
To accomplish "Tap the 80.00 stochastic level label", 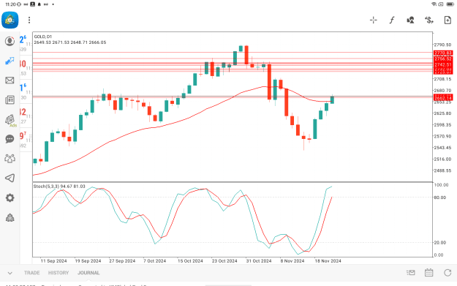I will (439, 197).
